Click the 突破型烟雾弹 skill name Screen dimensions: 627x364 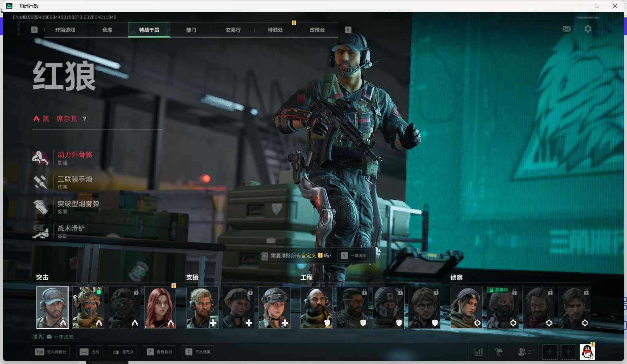pyautogui.click(x=78, y=204)
